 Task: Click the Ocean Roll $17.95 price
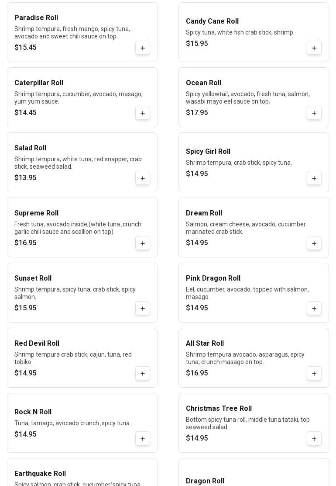pos(197,113)
